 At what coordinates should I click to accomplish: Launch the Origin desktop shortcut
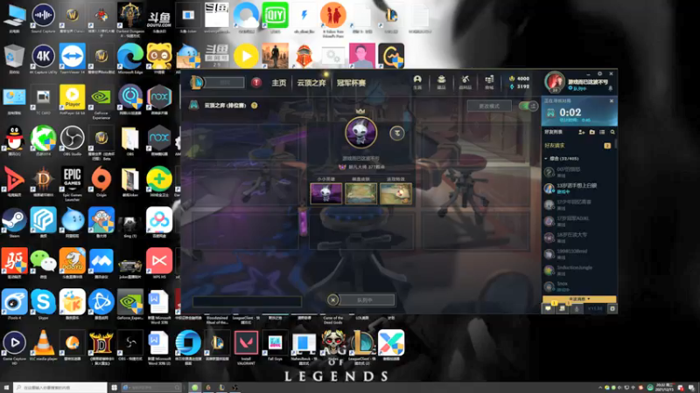101,181
